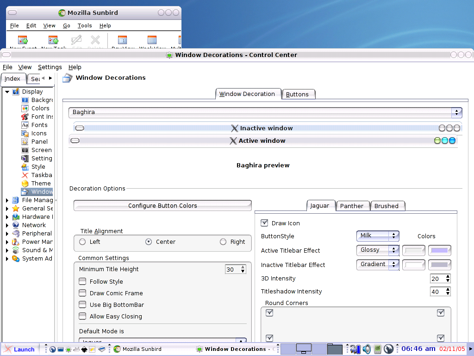The image size is (474, 356).
Task: Click the Edit pencil icon in Sunbird
Action: 76,40
